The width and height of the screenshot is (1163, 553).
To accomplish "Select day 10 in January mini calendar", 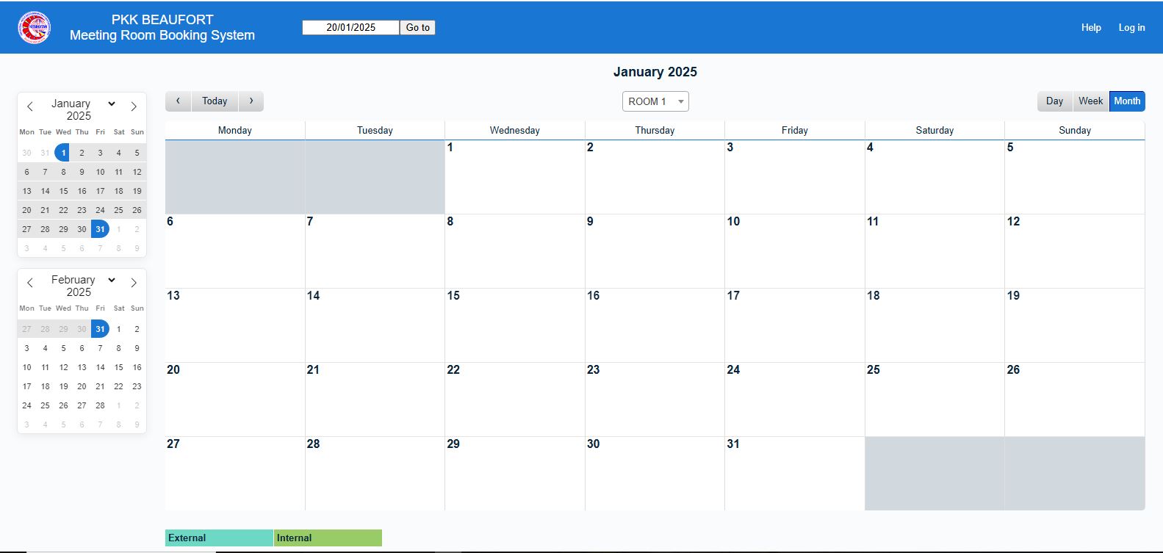I will (x=100, y=172).
